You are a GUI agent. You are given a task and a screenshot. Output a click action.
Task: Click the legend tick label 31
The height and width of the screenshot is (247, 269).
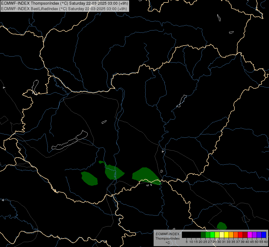(224, 242)
